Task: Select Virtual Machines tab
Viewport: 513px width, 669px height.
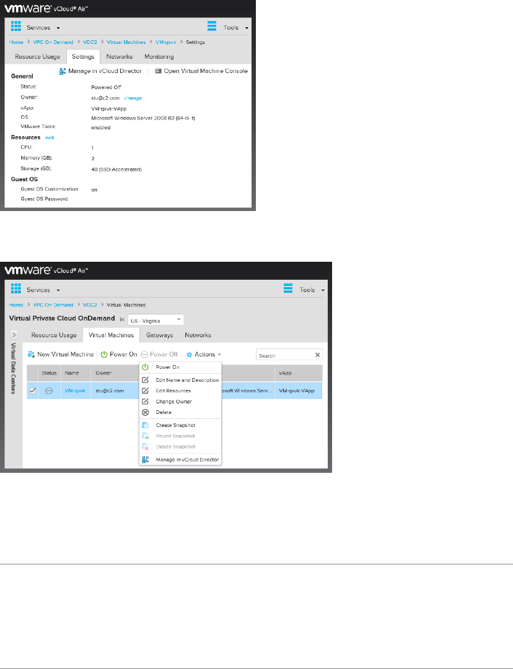Action: (111, 335)
